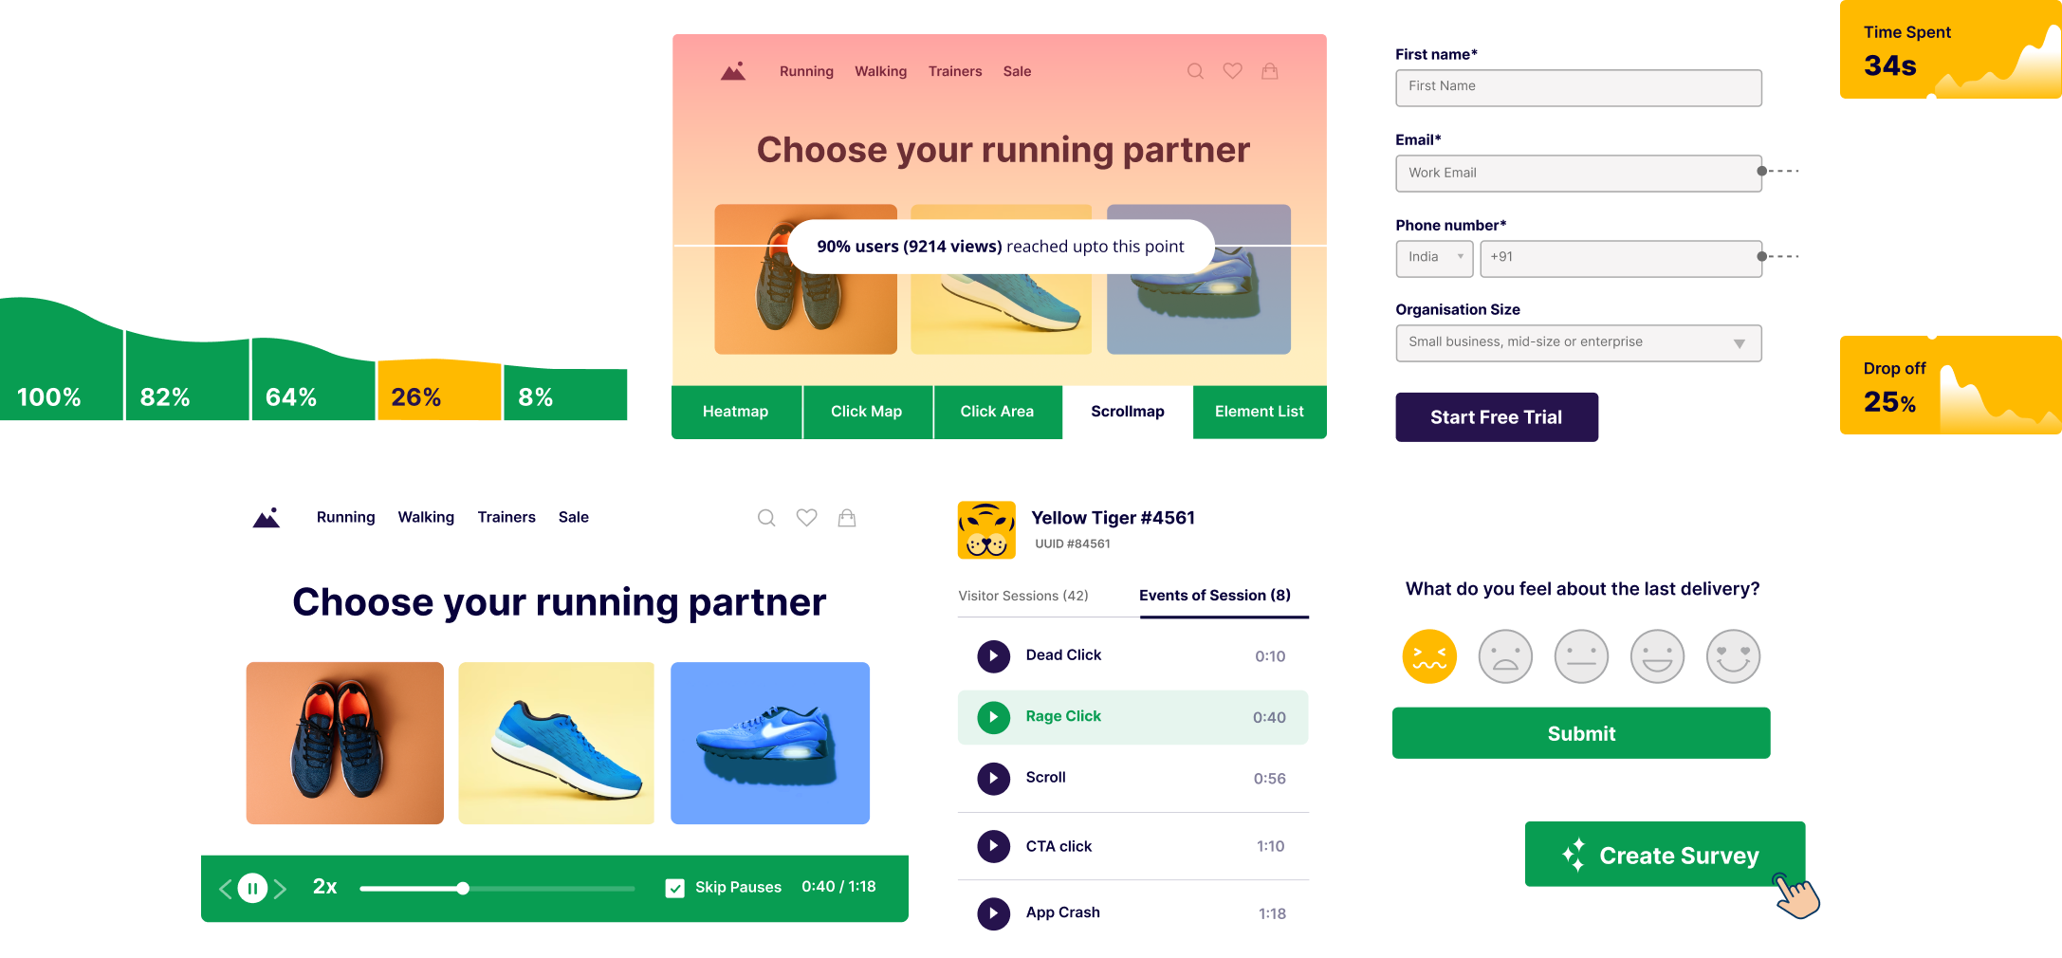The image size is (2062, 958).
Task: Click the Start Free Trial button
Action: [1497, 417]
